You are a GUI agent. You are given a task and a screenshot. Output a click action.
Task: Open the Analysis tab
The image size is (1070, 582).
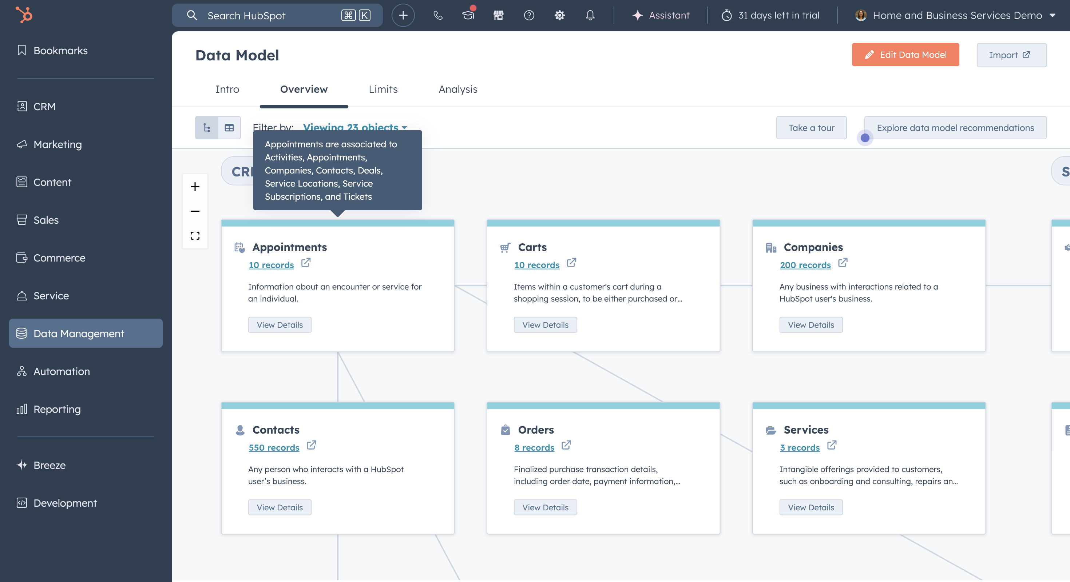pos(458,89)
